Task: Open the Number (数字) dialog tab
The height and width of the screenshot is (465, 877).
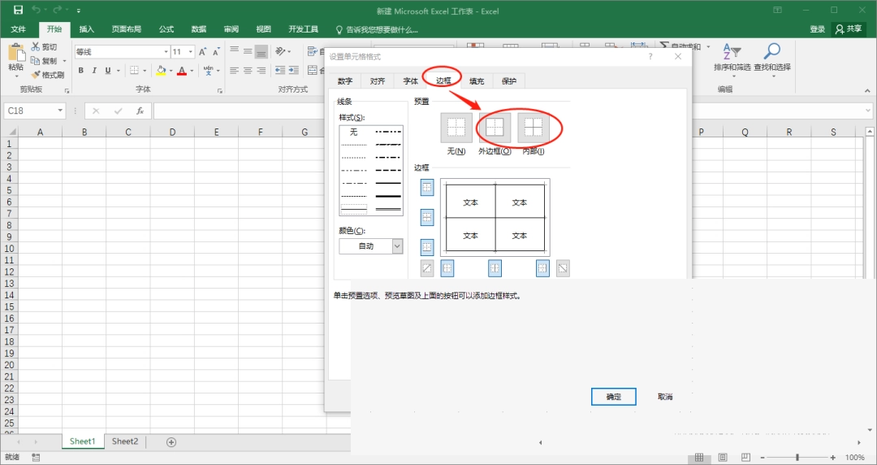Action: coord(345,81)
